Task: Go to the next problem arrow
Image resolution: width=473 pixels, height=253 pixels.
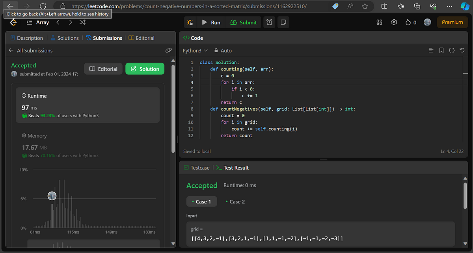Action: (x=70, y=22)
